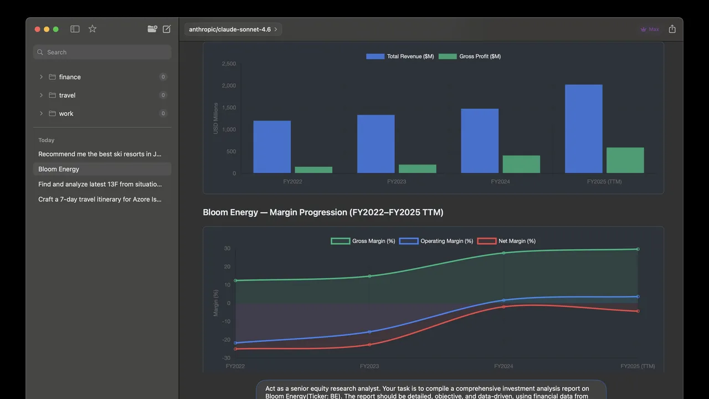Expand the travel folder chevron
The image size is (709, 399).
[x=41, y=95]
